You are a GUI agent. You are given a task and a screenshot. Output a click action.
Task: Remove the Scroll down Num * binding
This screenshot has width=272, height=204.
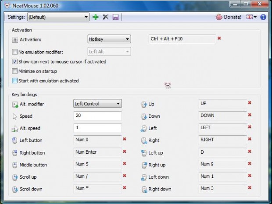click(125, 188)
